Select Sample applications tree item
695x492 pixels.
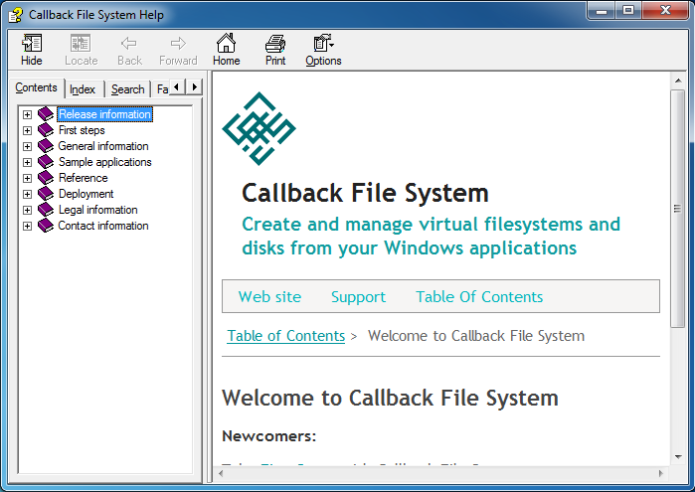point(105,162)
